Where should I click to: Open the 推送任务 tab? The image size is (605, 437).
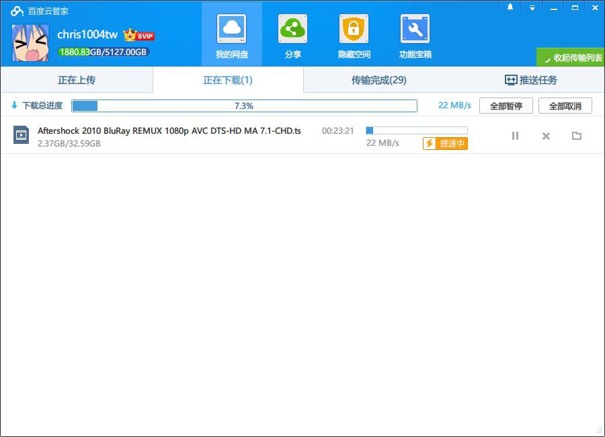[530, 80]
